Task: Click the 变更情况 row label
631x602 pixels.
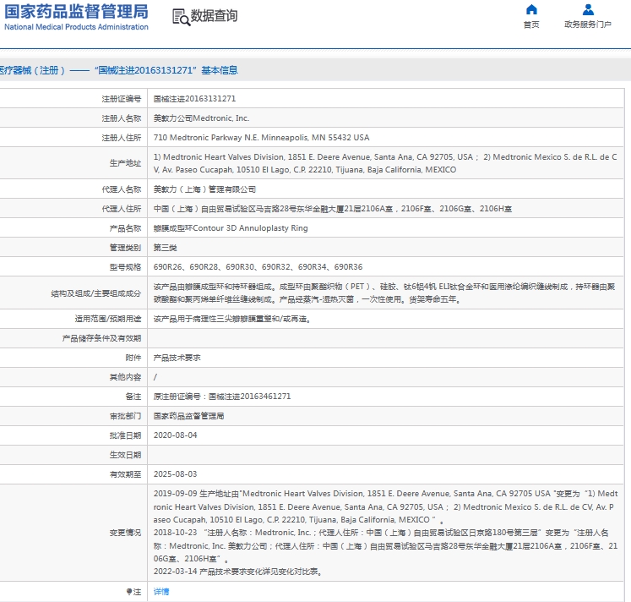Action: click(x=125, y=533)
